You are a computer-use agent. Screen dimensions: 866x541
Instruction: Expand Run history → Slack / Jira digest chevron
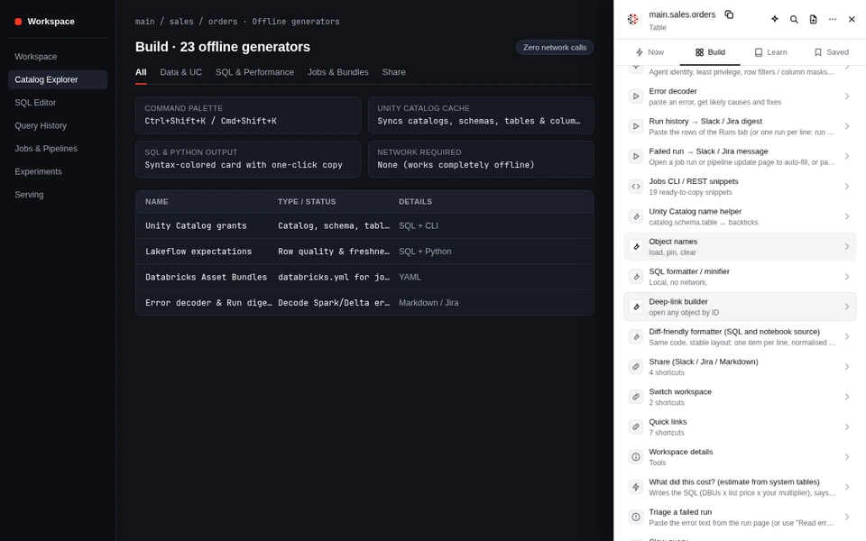click(847, 126)
